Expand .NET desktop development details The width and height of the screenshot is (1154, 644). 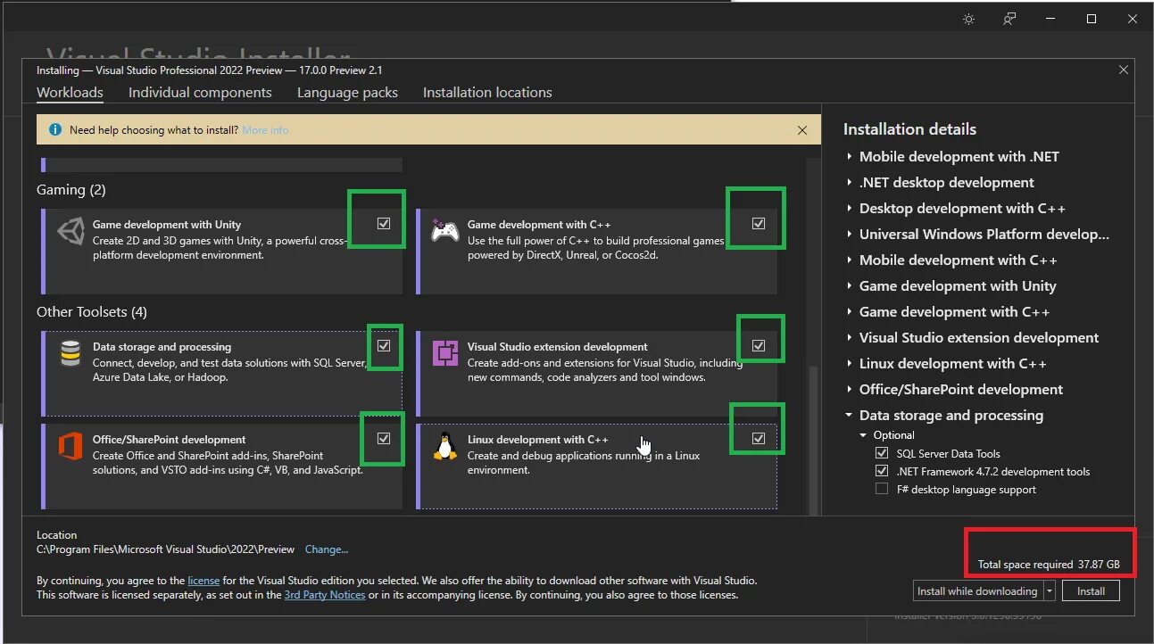point(849,183)
